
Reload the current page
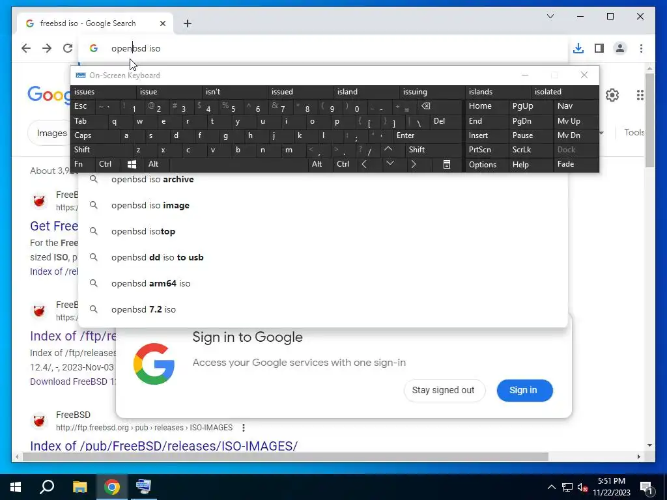click(x=68, y=48)
